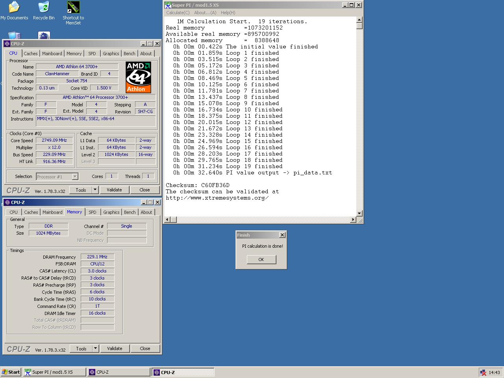This screenshot has height=378, width=504.
Task: Click the network tray icon
Action: (483, 372)
